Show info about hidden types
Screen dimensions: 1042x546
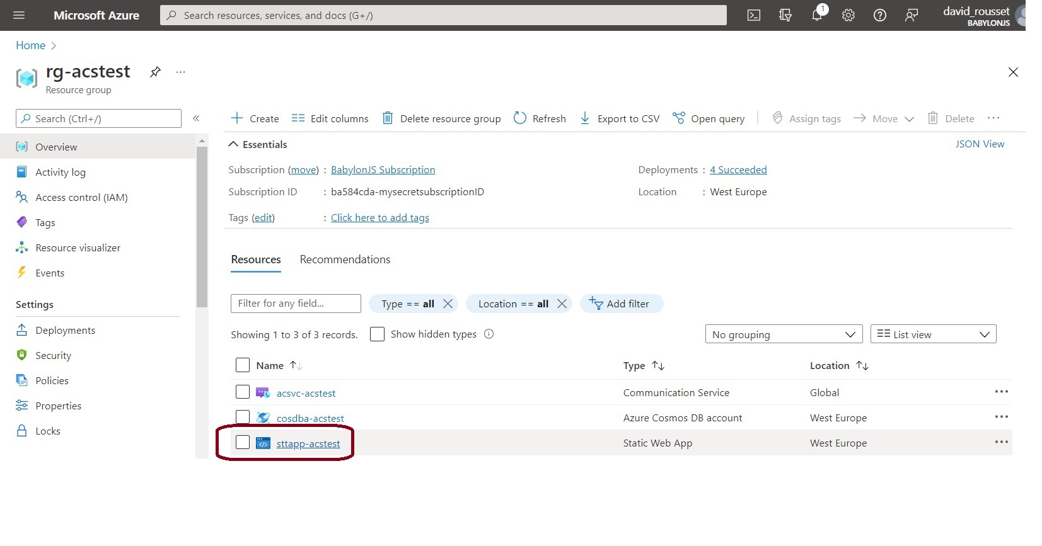coord(489,334)
